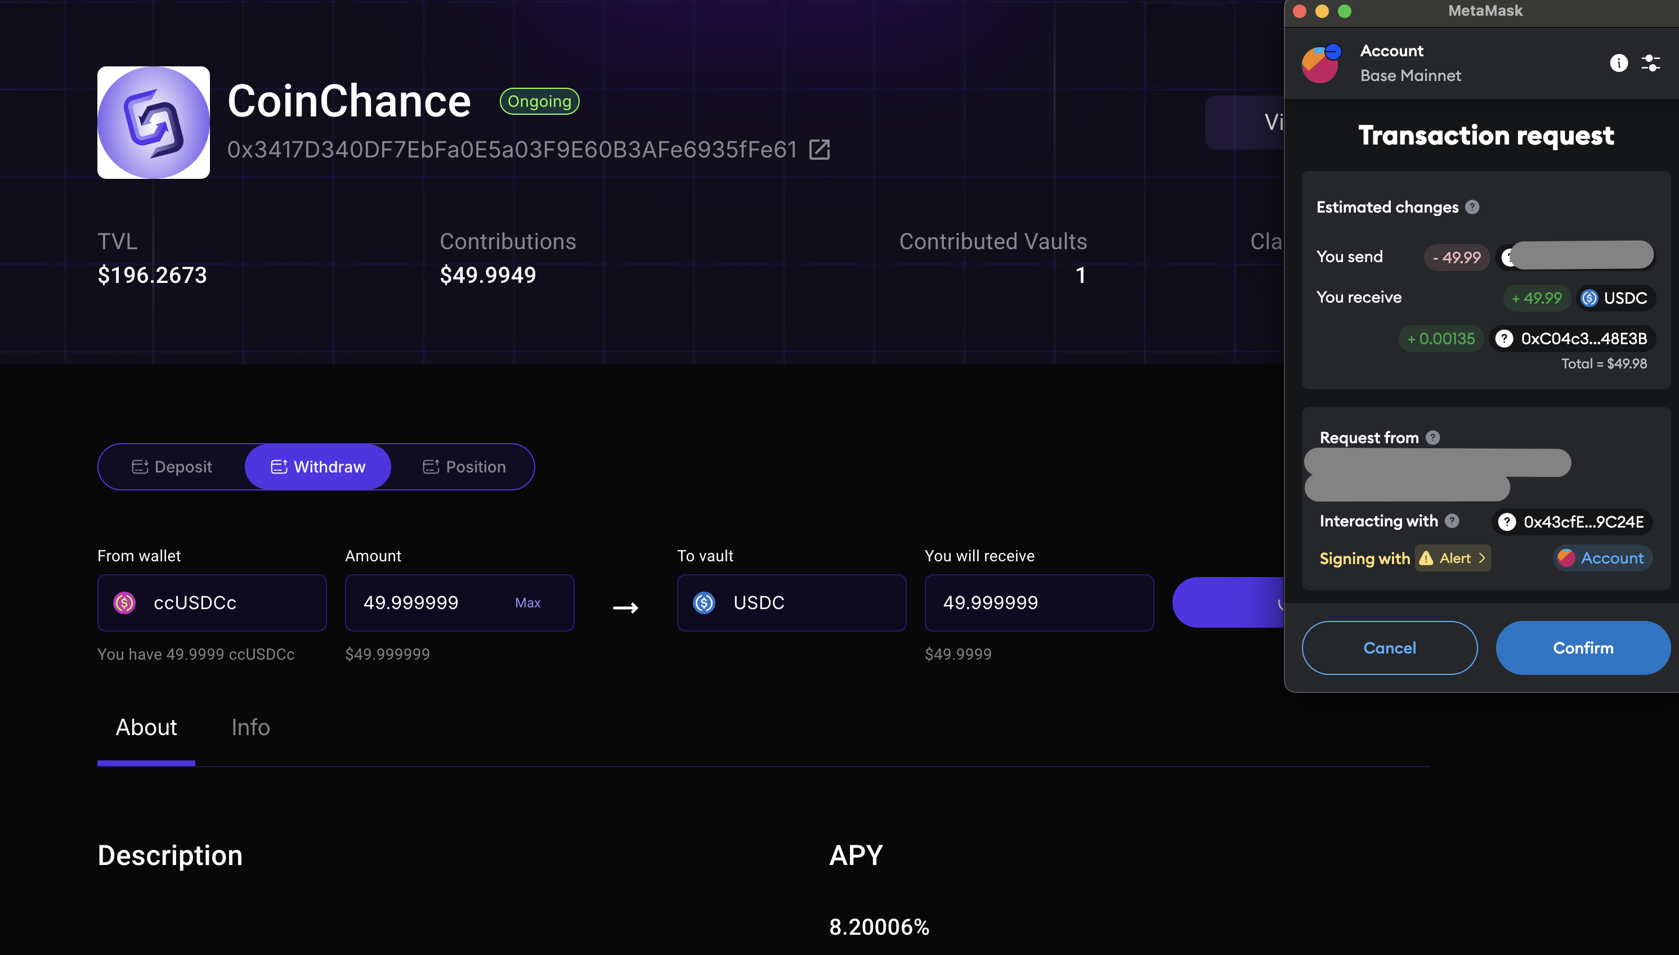Switch to the Deposit mode
Viewport: 1679px width, 955px height.
pos(172,467)
